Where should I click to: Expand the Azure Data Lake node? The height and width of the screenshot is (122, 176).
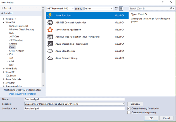tap(4, 79)
